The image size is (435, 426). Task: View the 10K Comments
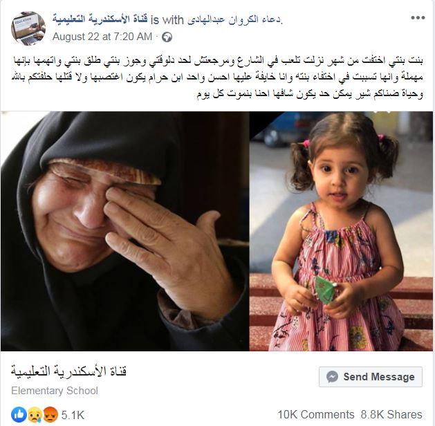[316, 414]
